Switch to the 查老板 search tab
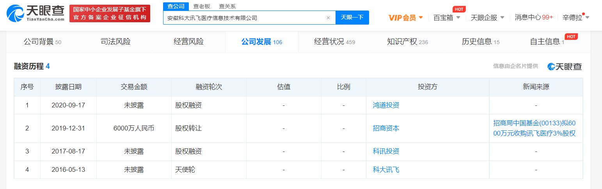602x189 pixels. click(x=201, y=6)
